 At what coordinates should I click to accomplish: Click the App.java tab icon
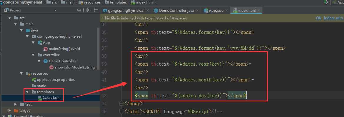[x=206, y=11]
